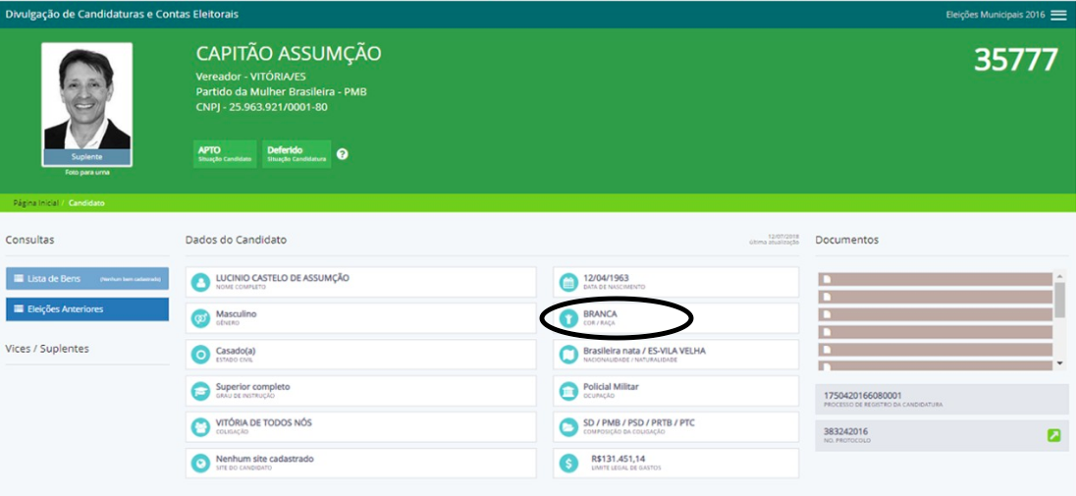Click the map icon for Nacionalidade / Naturalidade
Viewport: 1076px width, 496px height.
coord(567,355)
